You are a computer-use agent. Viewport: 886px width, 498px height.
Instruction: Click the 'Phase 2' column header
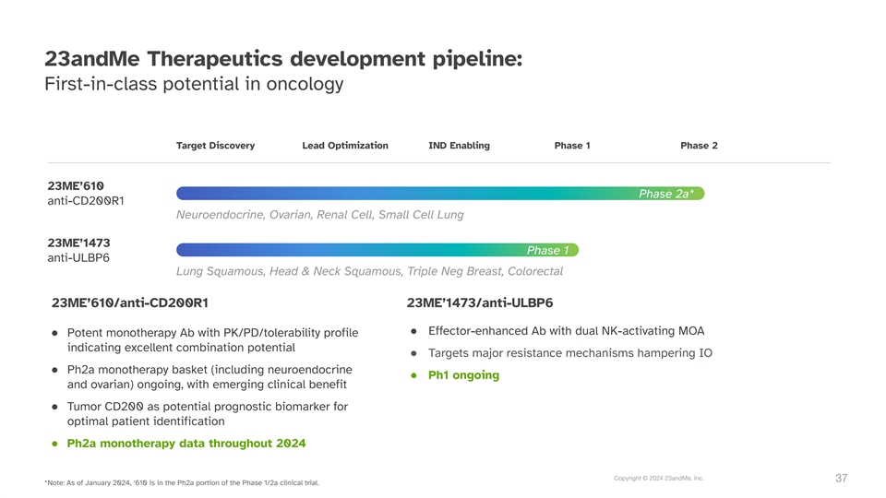point(699,145)
